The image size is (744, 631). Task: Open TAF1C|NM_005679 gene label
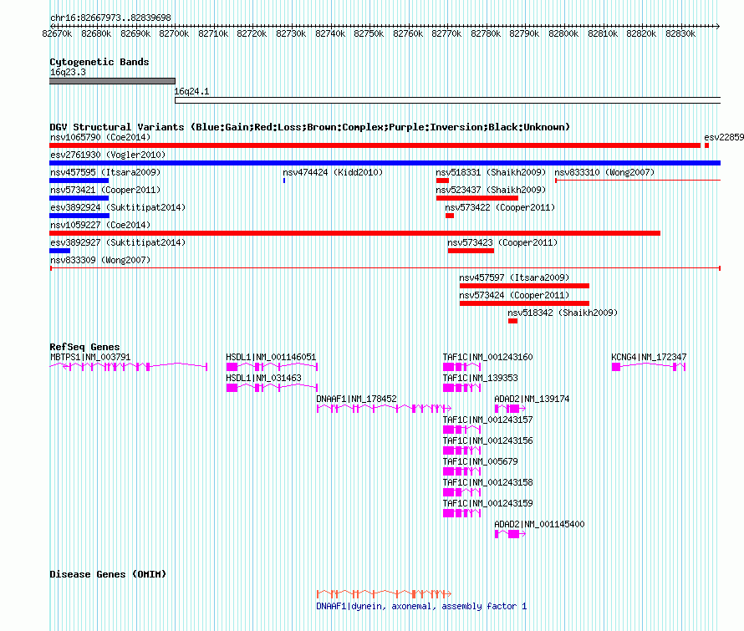coord(480,461)
